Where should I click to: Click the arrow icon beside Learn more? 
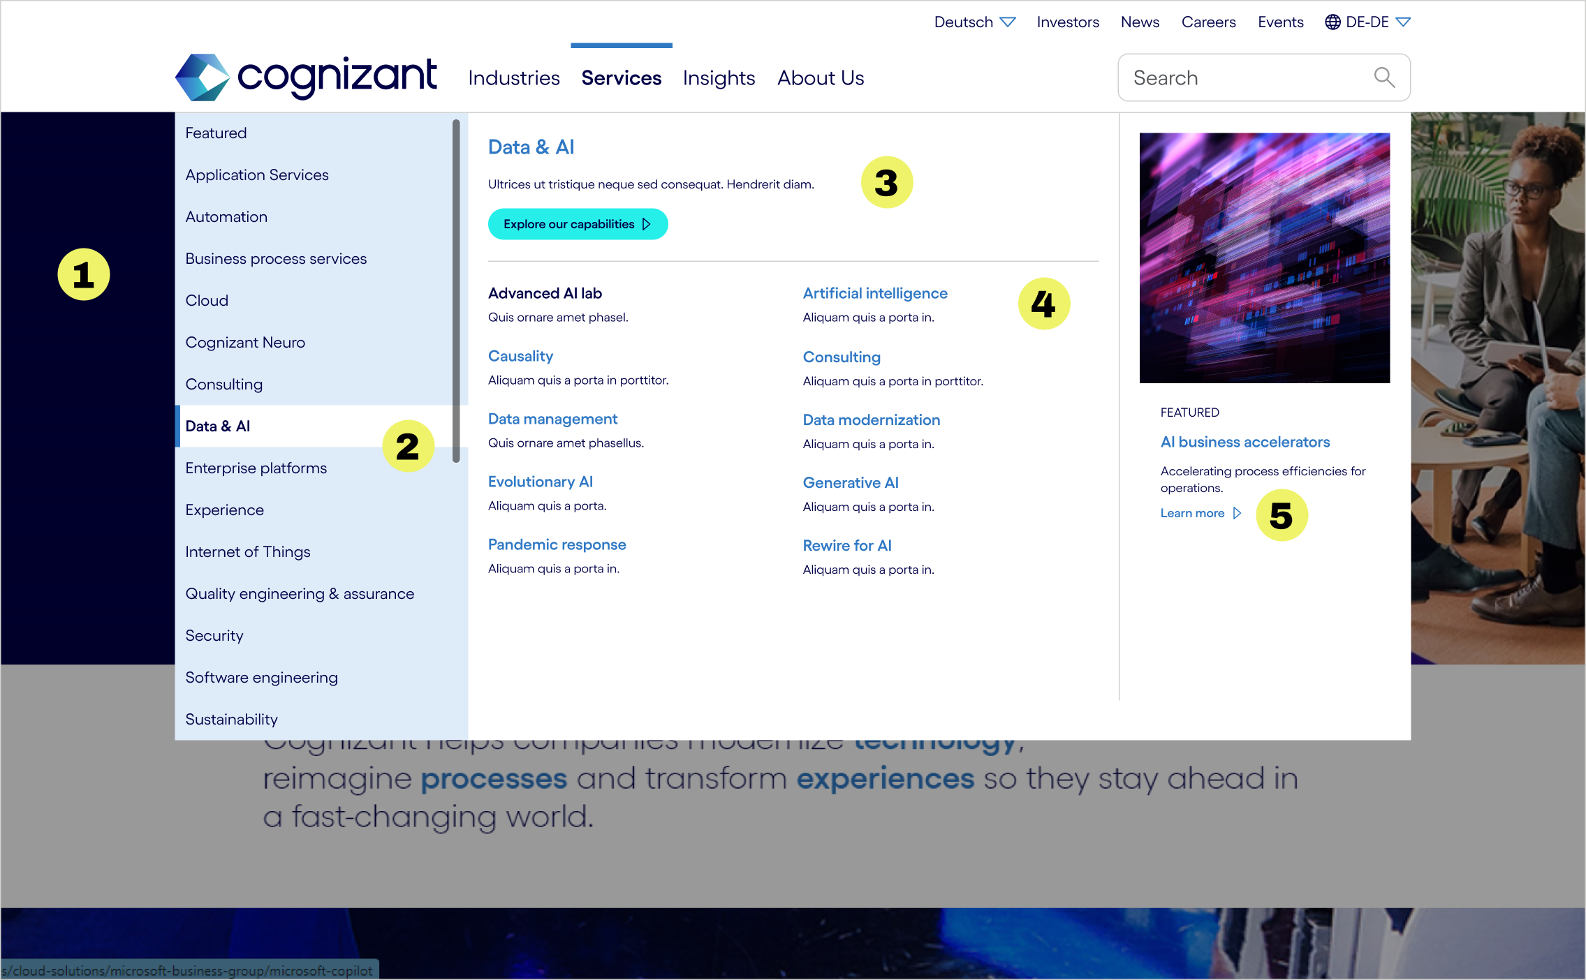click(1237, 513)
